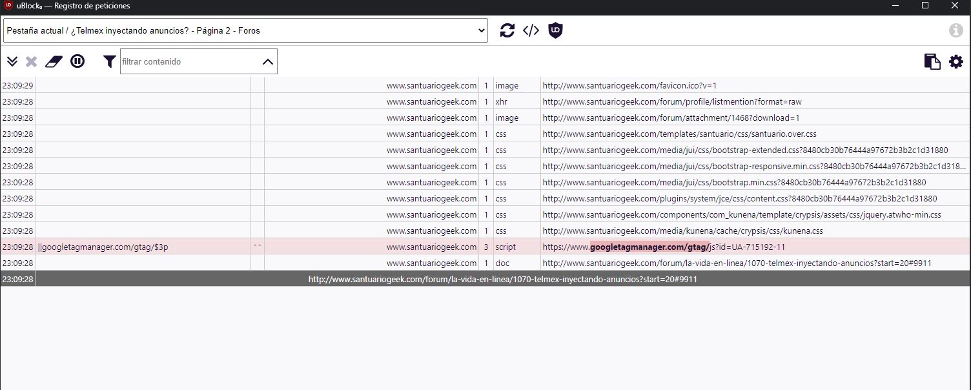Expand all log entries double-chevron icon
Screen dimensions: 971x390
tap(12, 62)
